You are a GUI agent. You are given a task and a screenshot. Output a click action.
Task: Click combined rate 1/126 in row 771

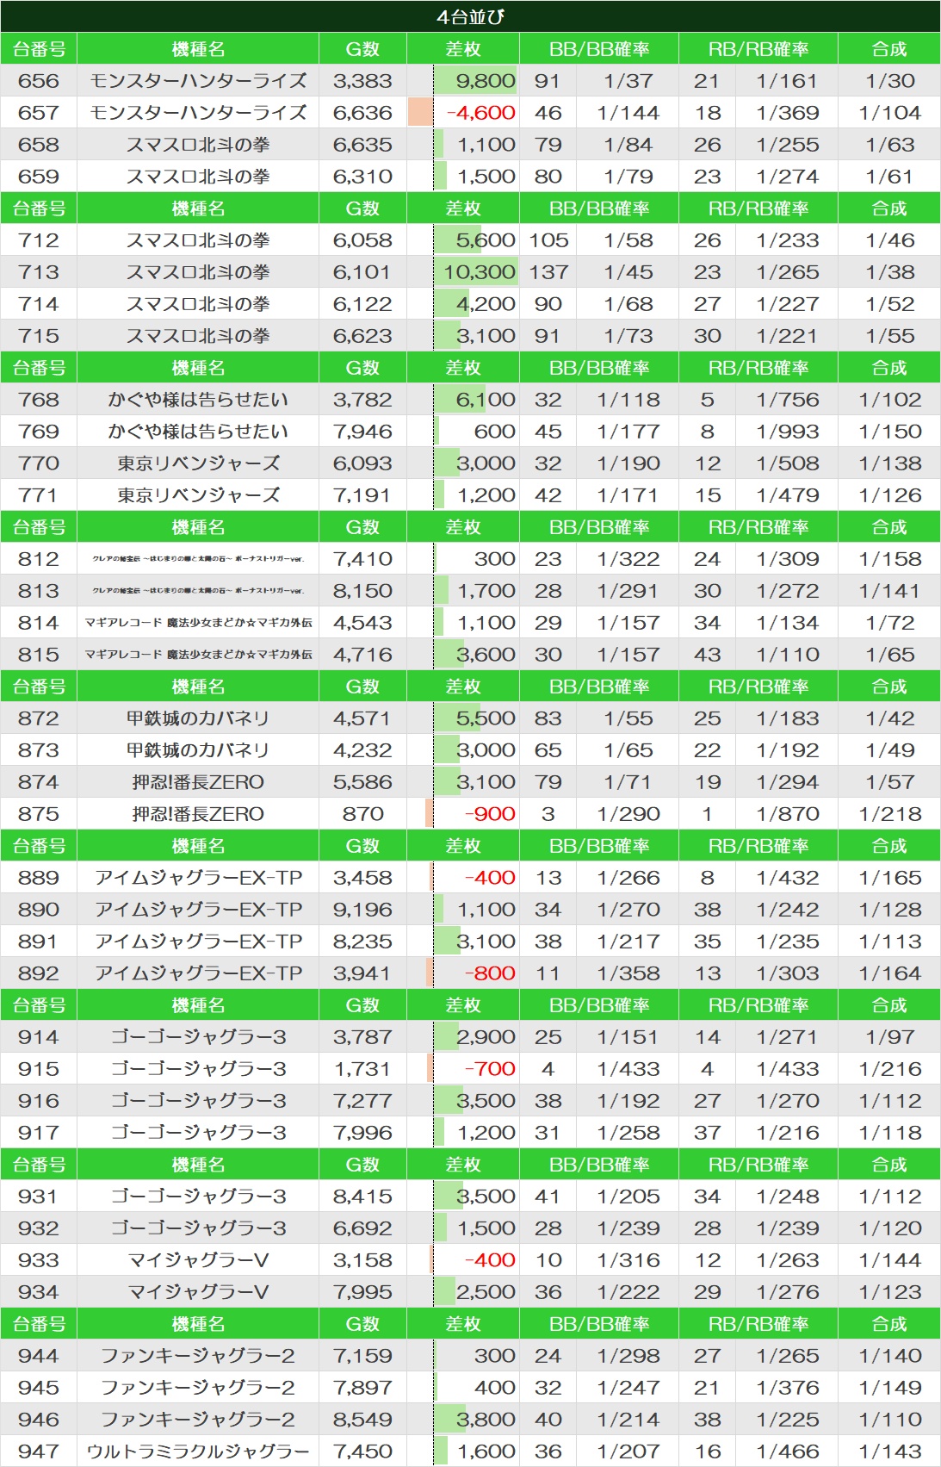coord(889,495)
